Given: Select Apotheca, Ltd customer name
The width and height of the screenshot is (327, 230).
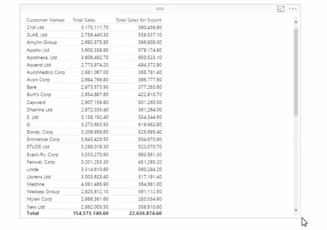Looking at the screenshot, I should (x=42, y=57).
